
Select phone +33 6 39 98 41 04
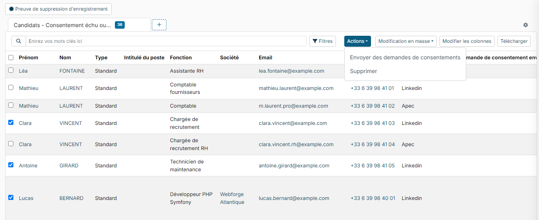(x=373, y=145)
